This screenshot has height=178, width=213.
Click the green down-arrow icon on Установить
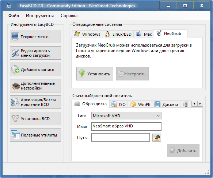[x=82, y=74]
